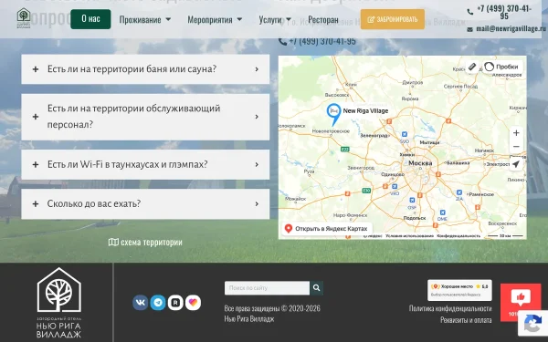Viewport: 548px width, 342px height.
Task: Expand question about обслуживающий персонал
Action: [x=145, y=117]
